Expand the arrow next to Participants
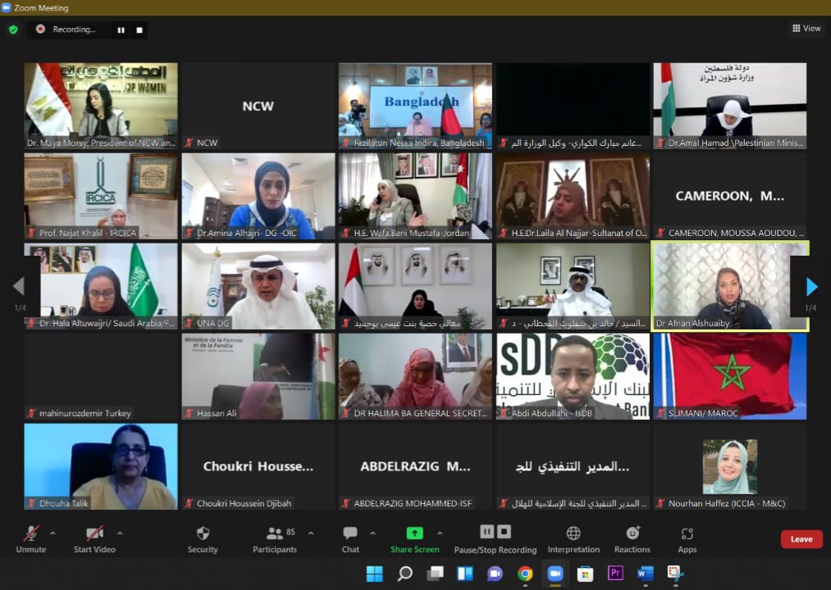Image resolution: width=831 pixels, height=590 pixels. pyautogui.click(x=311, y=533)
